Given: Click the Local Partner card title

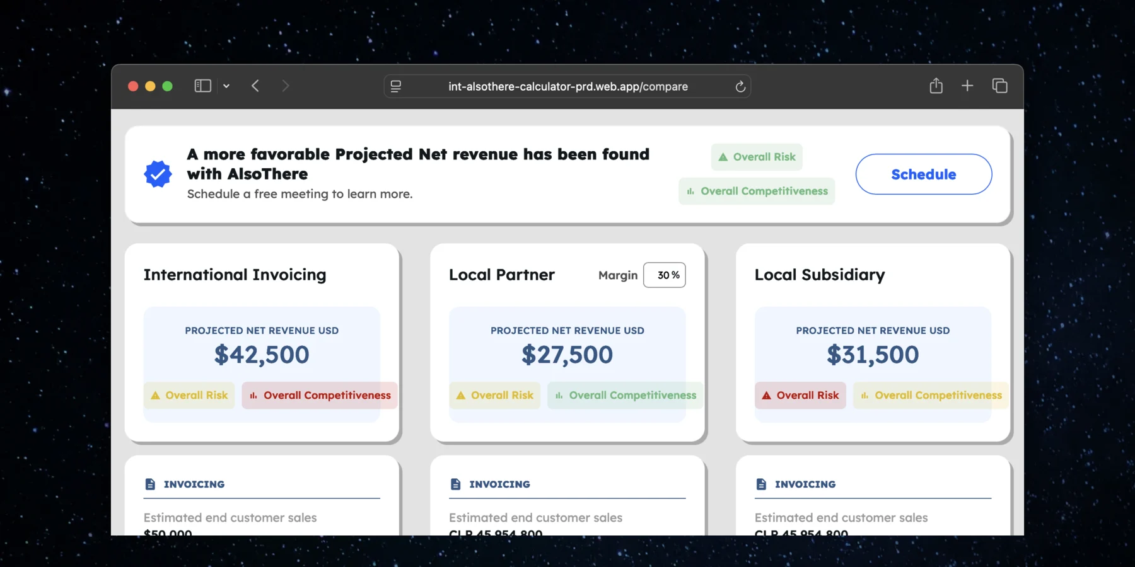Looking at the screenshot, I should click(x=502, y=275).
